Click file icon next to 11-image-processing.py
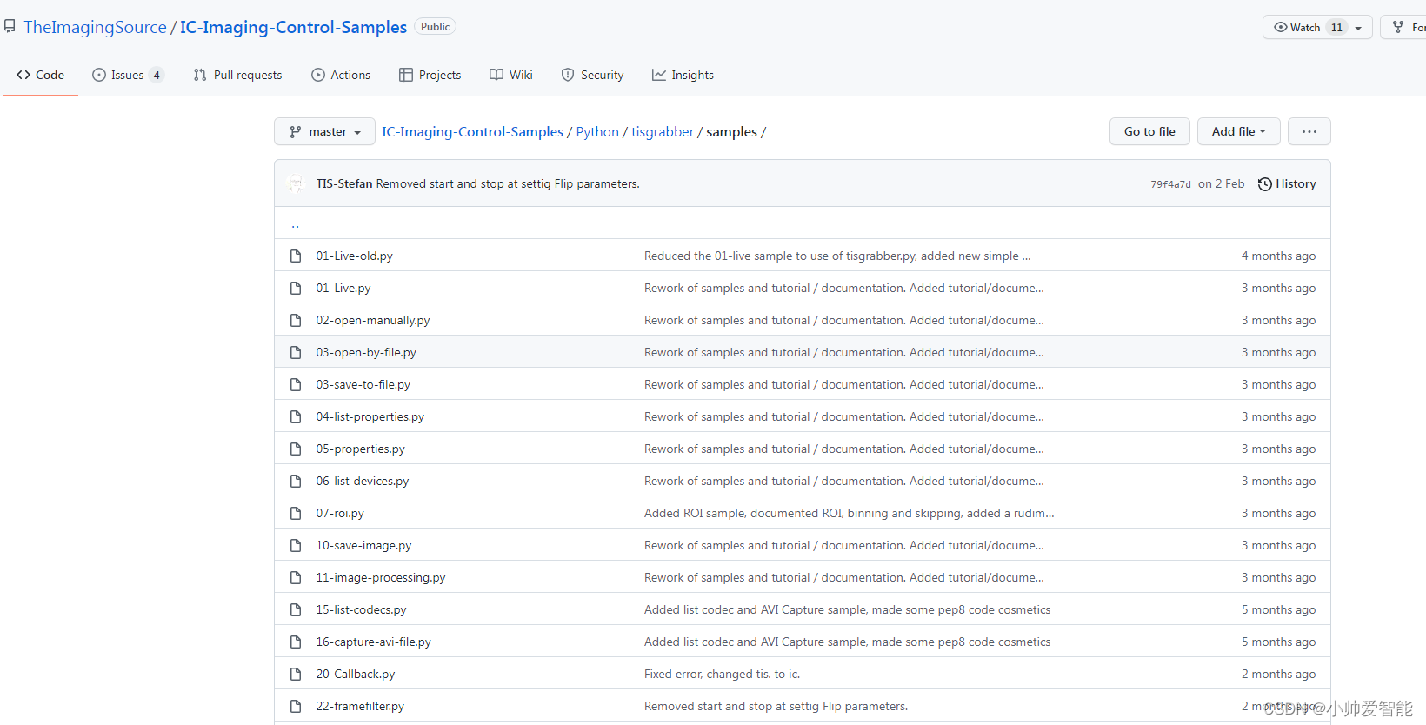 pos(296,577)
